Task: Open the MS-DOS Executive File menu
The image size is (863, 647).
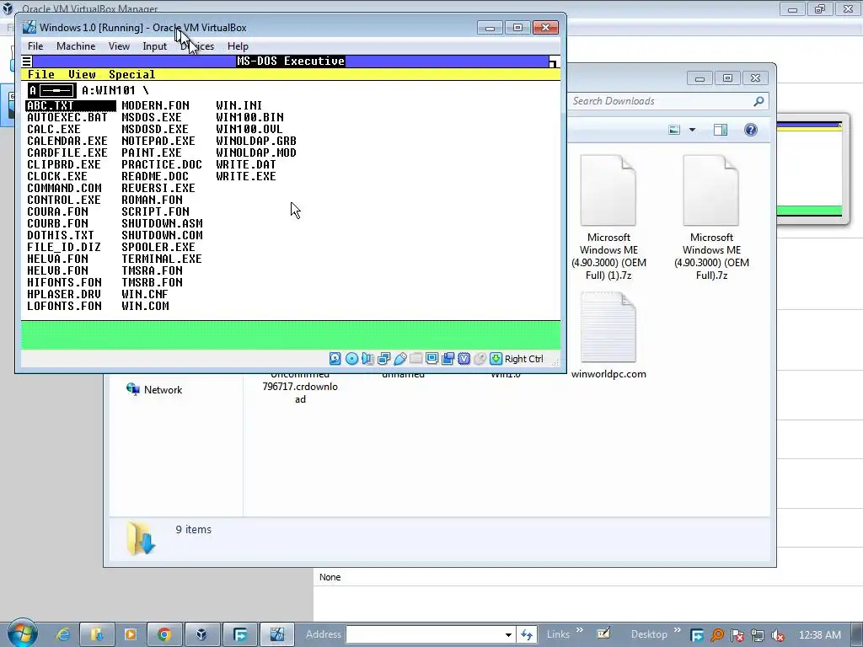Action: tap(41, 74)
